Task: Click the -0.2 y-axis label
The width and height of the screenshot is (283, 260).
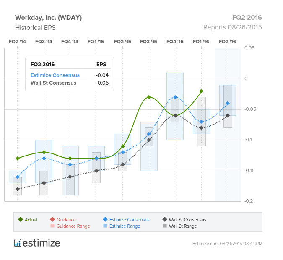Action: pos(249,201)
